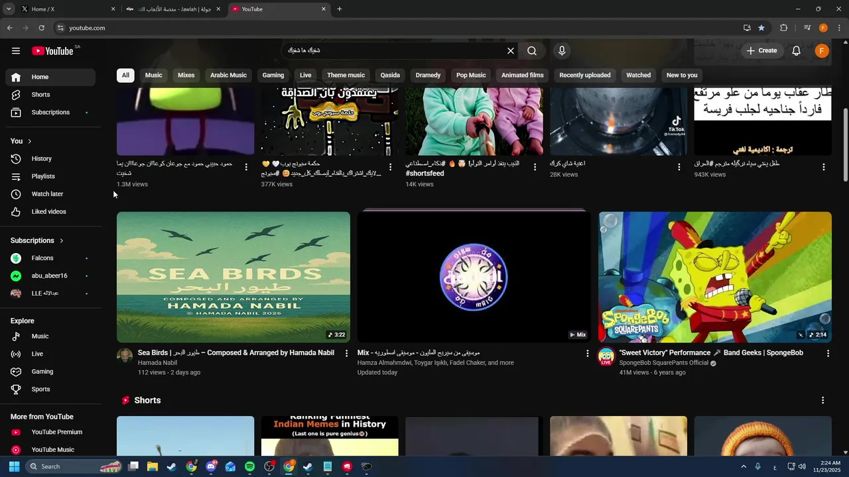Open YouTube Music link
849x477 pixels.
click(50, 450)
